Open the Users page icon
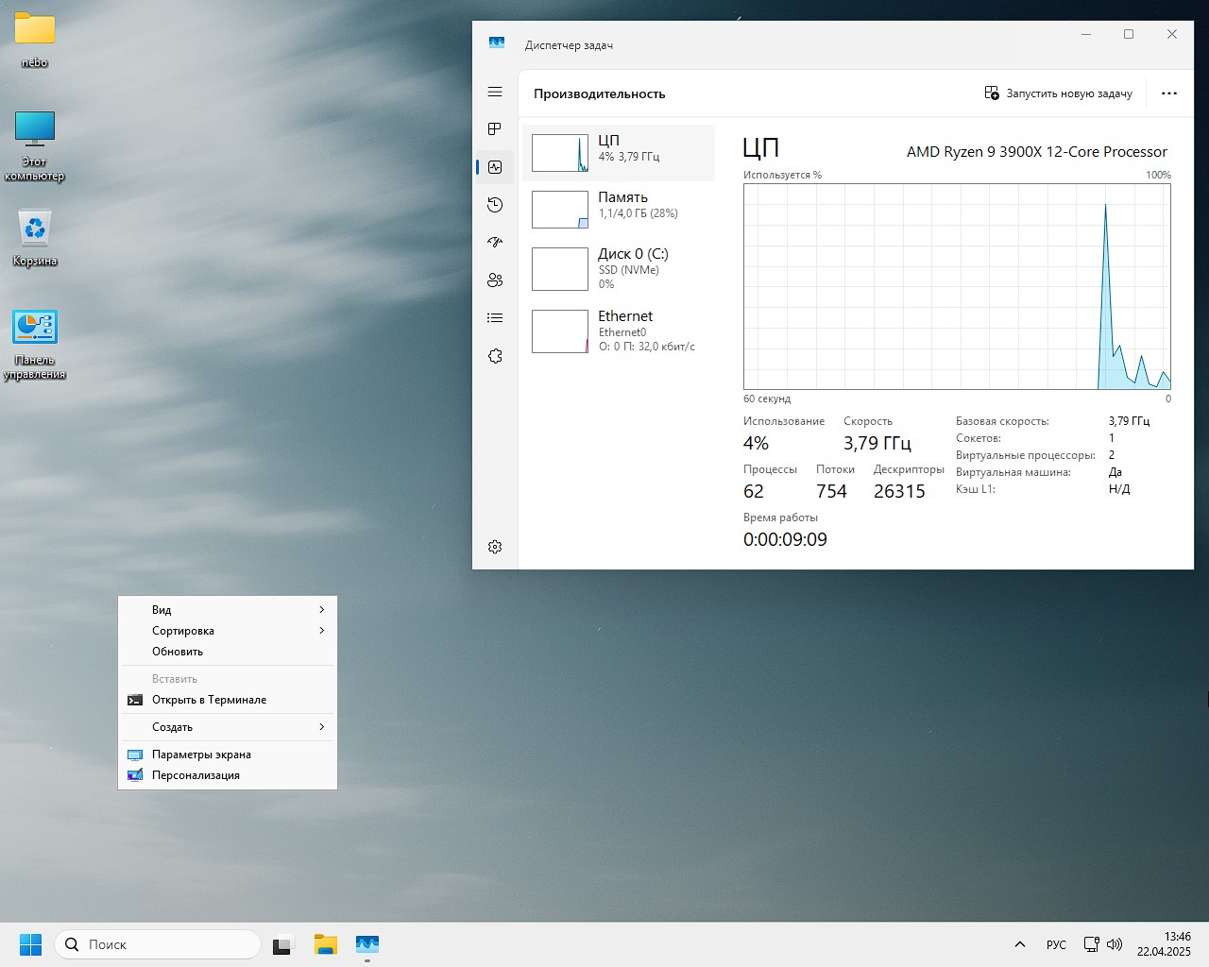1209x967 pixels. click(x=495, y=280)
